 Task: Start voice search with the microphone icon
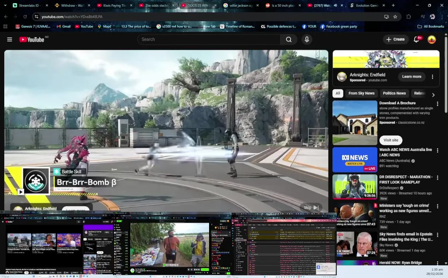pyautogui.click(x=307, y=39)
